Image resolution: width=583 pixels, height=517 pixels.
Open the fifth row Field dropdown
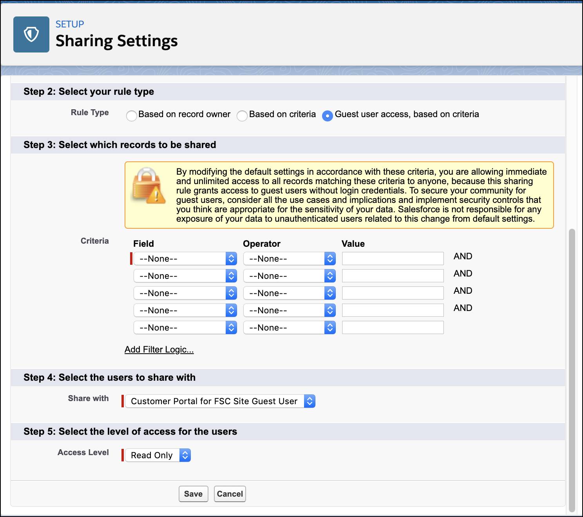185,327
